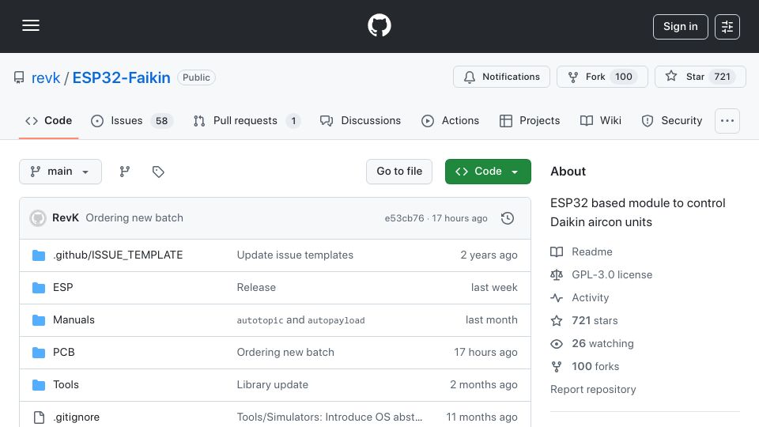Click 'Ordering new batch' in PCB row
This screenshot has height=427, width=759.
point(285,353)
